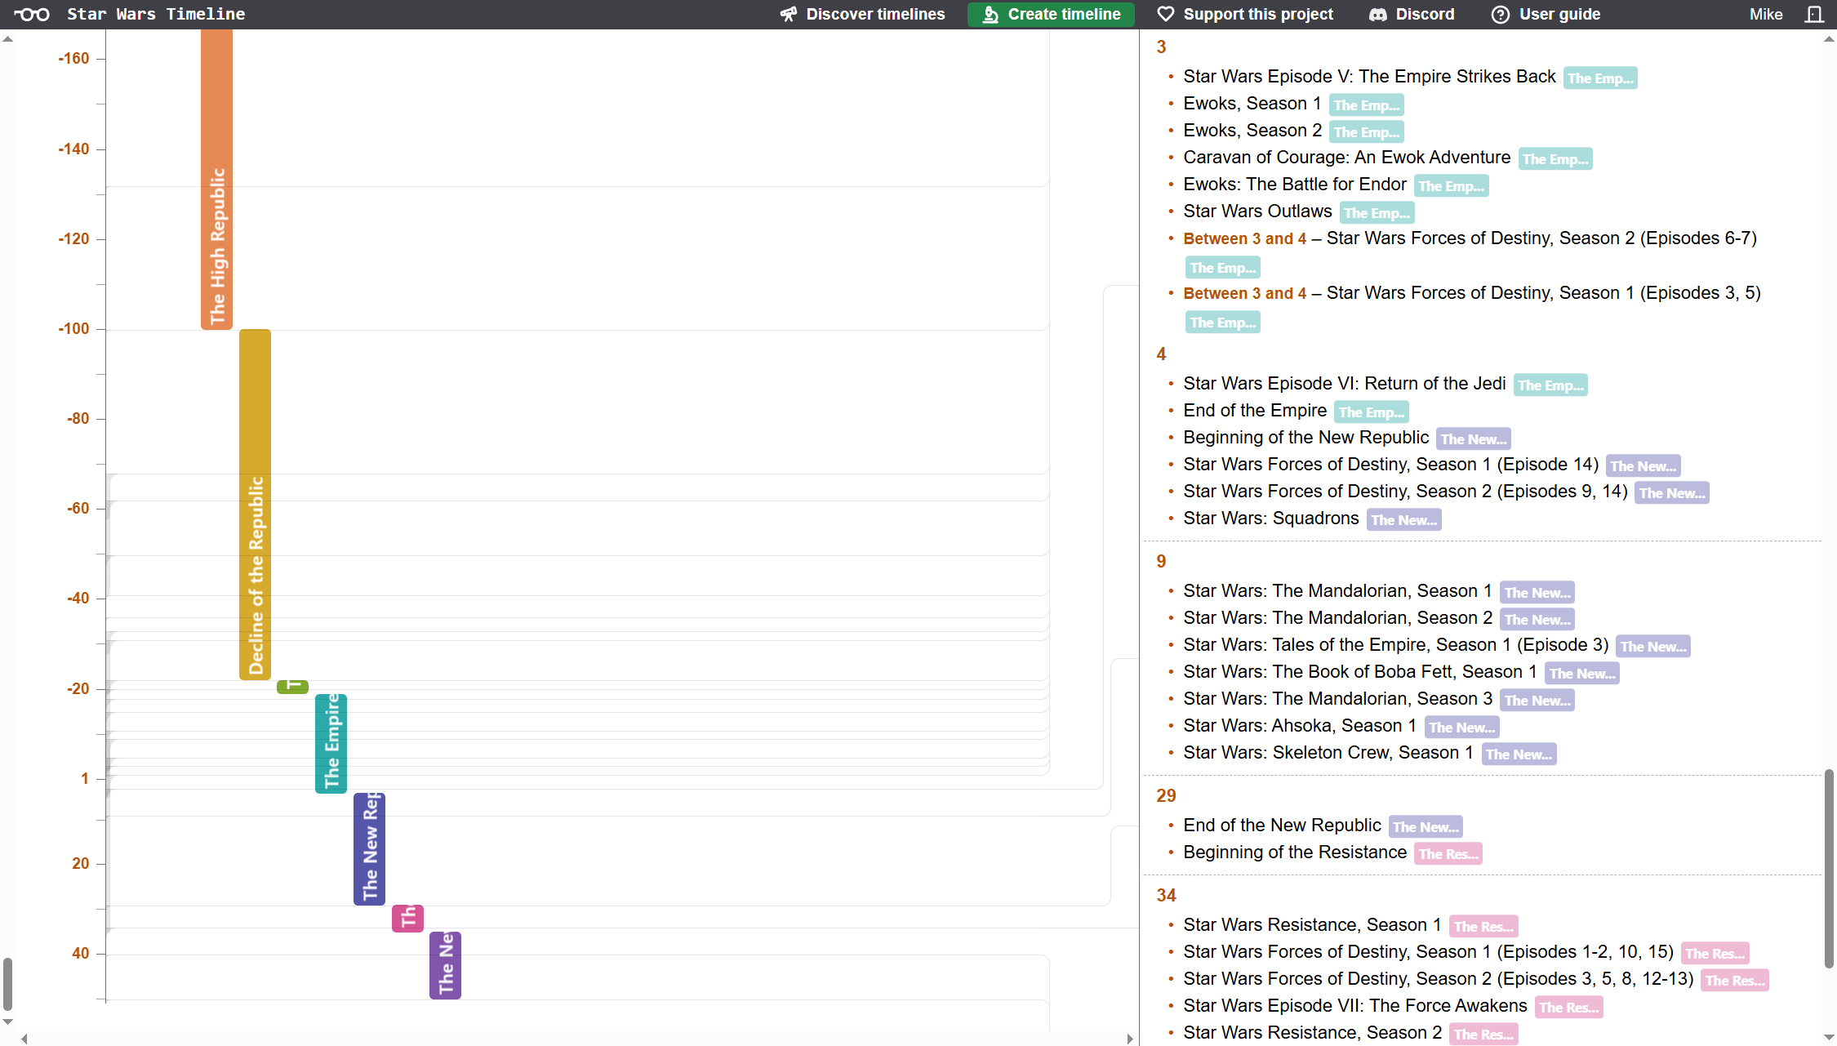
Task: Open Discover timelines menu item
Action: [x=875, y=14]
